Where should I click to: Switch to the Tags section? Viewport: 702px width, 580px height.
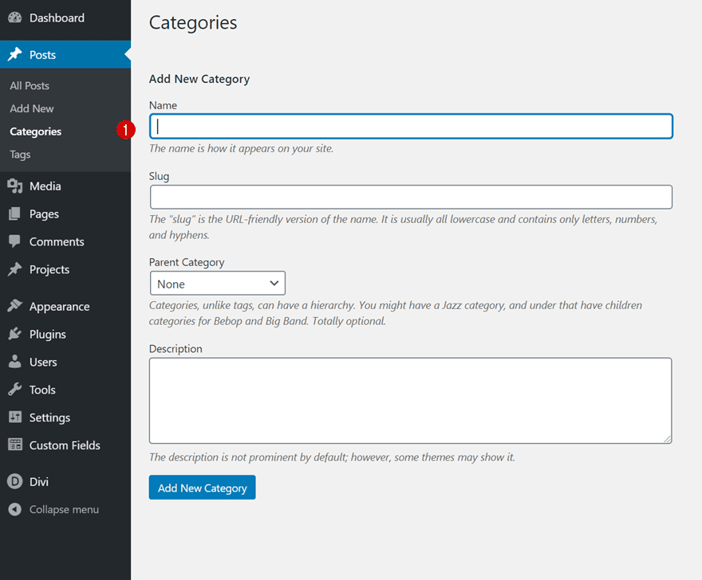(x=18, y=154)
